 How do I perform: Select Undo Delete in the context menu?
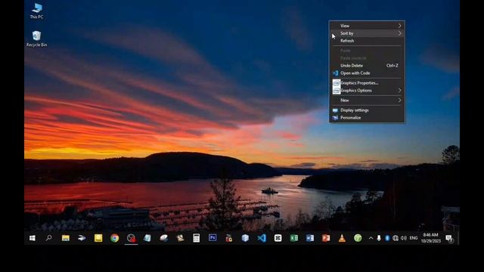(x=367, y=66)
